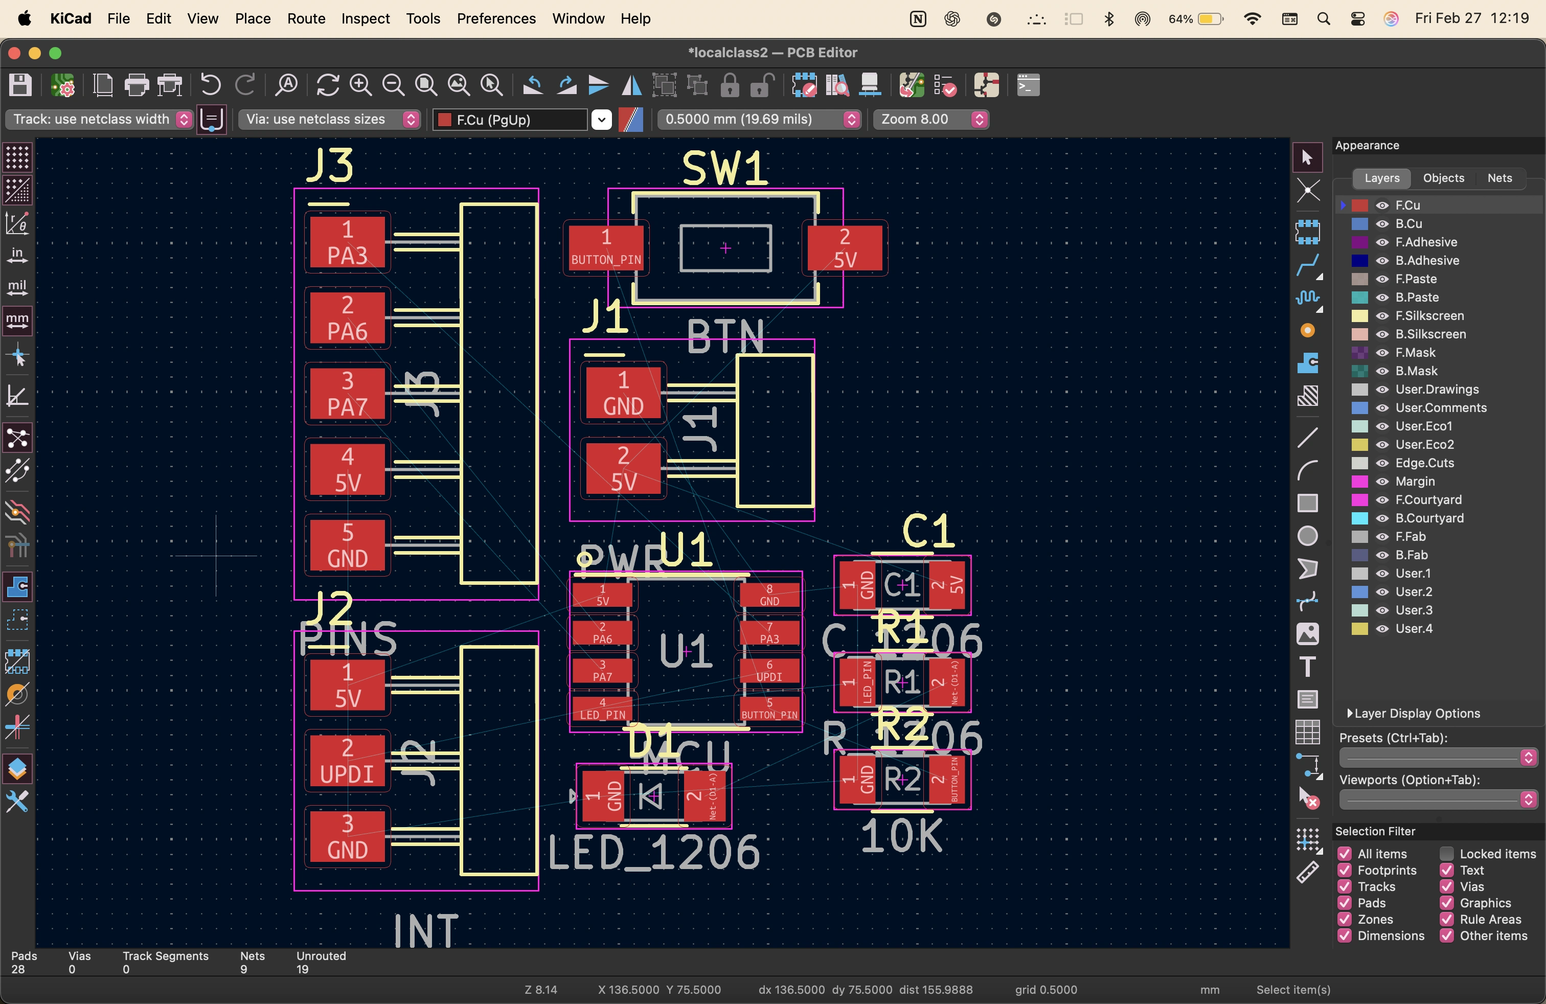
Task: Select the Draw Circle tool
Action: click(x=1307, y=536)
